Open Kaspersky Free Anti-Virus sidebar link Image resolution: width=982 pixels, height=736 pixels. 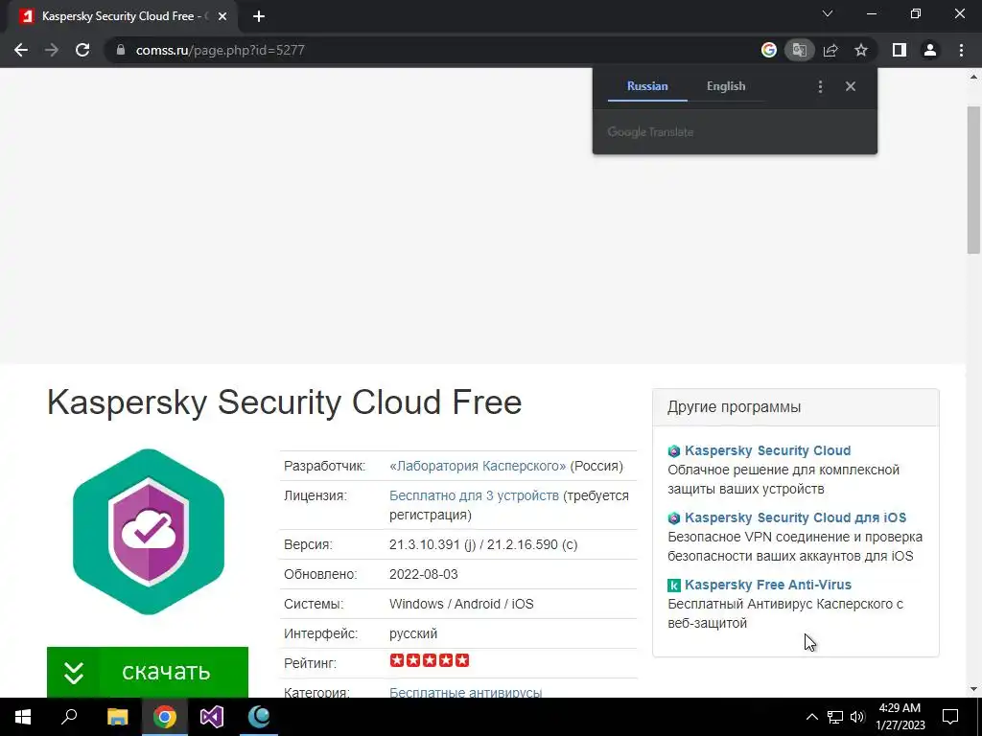tap(768, 585)
